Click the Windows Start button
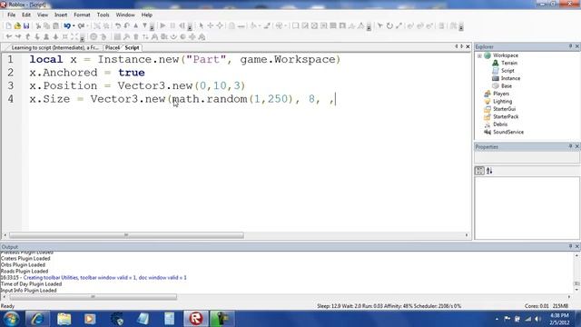The image size is (581, 327). tap(11, 319)
